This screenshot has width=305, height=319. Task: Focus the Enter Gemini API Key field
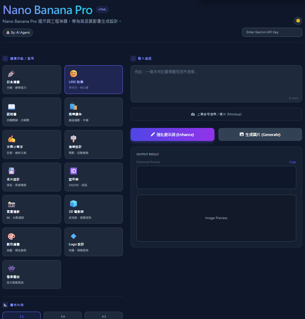(272, 32)
